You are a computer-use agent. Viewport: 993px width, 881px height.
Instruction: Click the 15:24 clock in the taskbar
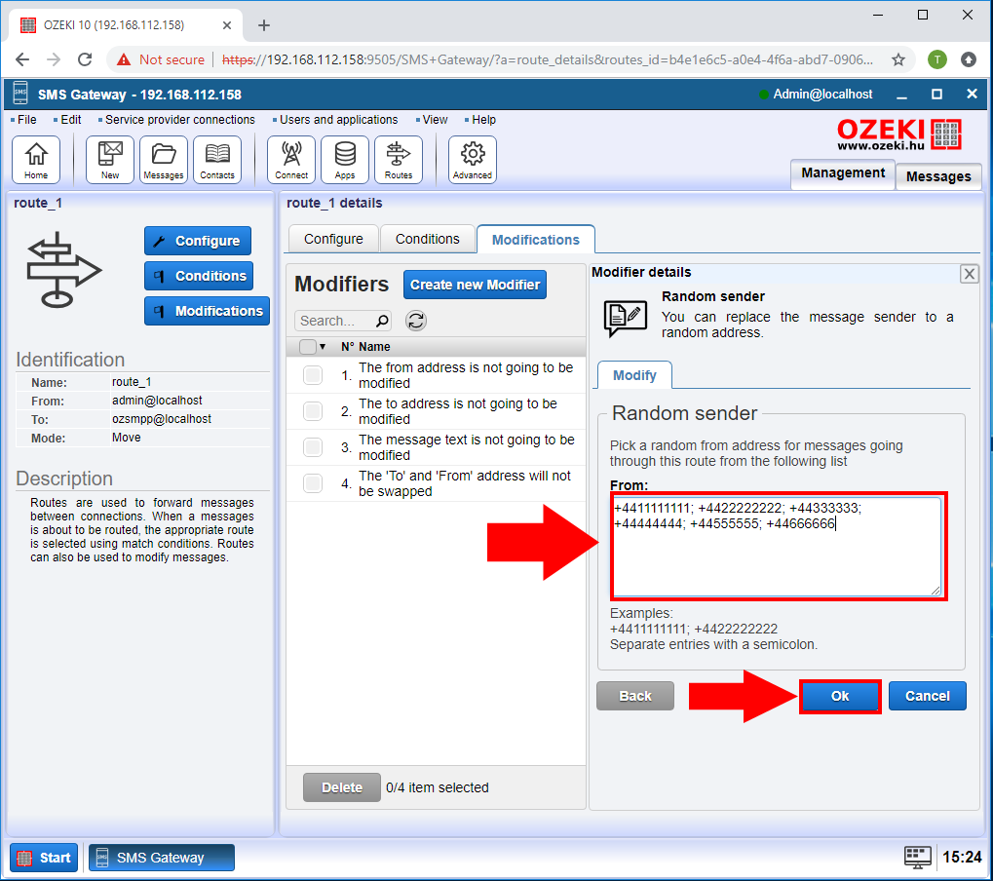point(962,857)
